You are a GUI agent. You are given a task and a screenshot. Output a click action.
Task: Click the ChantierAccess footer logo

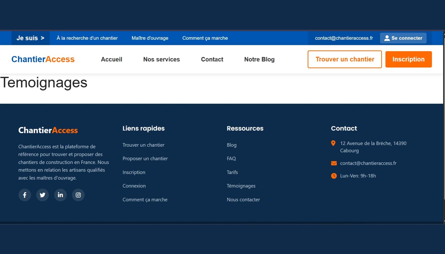click(48, 130)
